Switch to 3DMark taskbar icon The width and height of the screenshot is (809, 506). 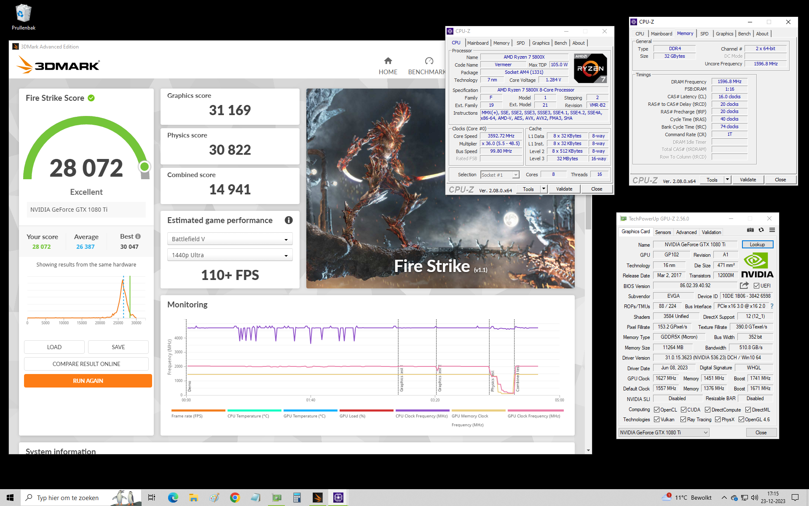click(318, 498)
